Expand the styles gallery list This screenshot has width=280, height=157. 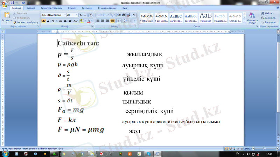click(x=245, y=22)
